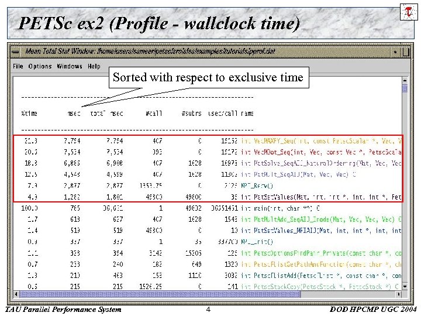Open the Windows menu
The height and width of the screenshot is (316, 421).
(x=70, y=66)
